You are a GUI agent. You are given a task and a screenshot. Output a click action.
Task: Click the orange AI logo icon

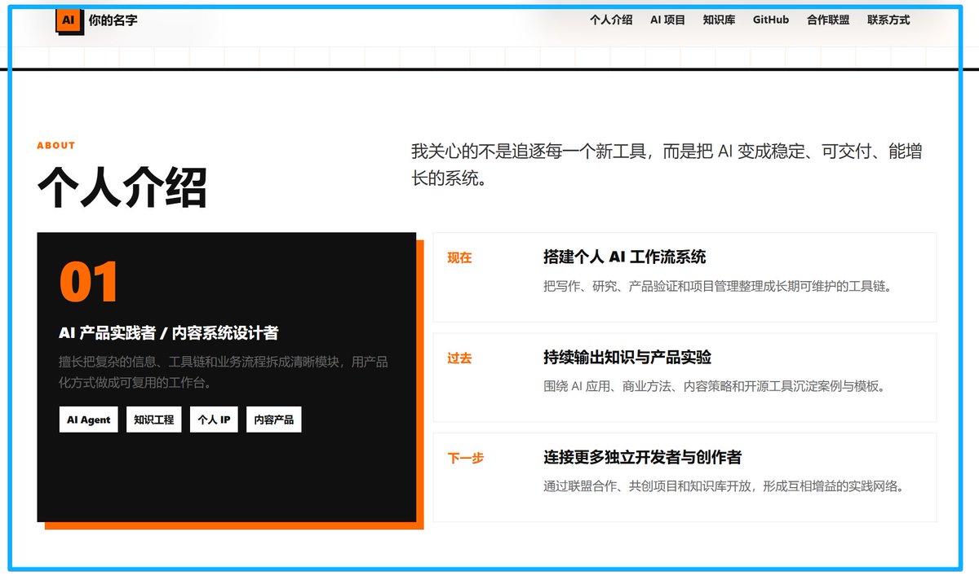point(69,20)
